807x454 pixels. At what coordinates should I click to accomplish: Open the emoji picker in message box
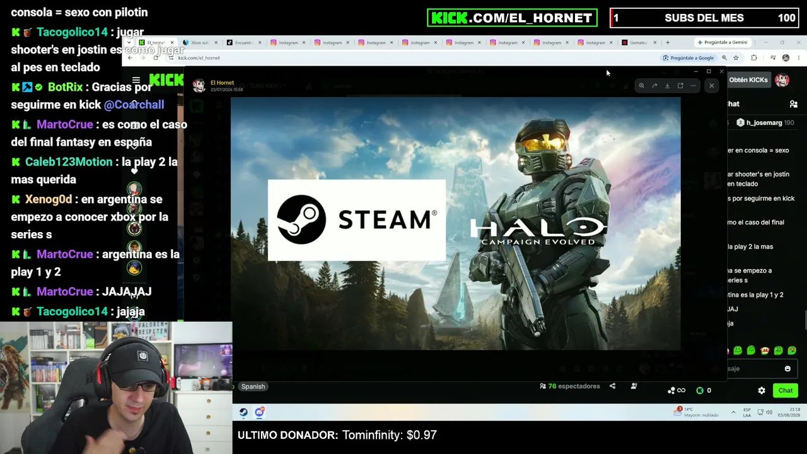787,369
